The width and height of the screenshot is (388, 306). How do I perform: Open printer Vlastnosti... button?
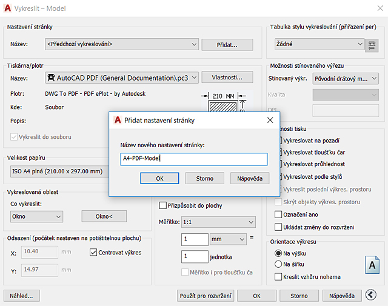pyautogui.click(x=227, y=78)
